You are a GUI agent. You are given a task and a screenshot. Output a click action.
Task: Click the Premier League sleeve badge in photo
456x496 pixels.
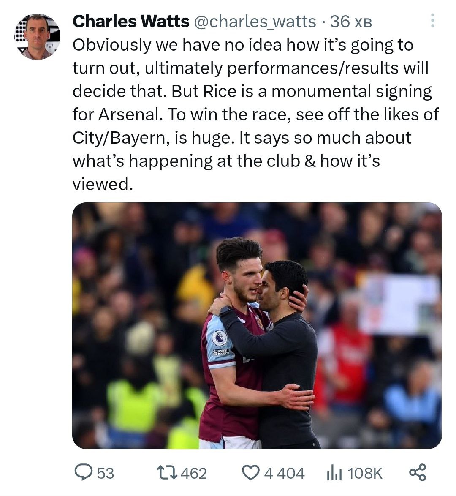(219, 338)
